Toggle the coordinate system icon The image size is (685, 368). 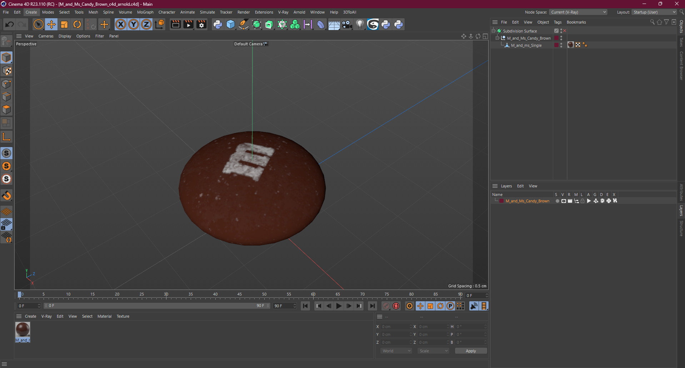click(160, 24)
